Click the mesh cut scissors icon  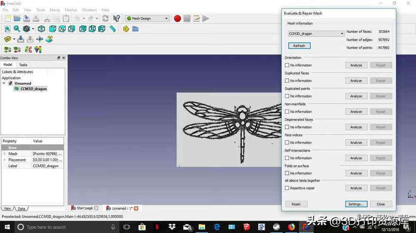pyautogui.click(x=28, y=49)
